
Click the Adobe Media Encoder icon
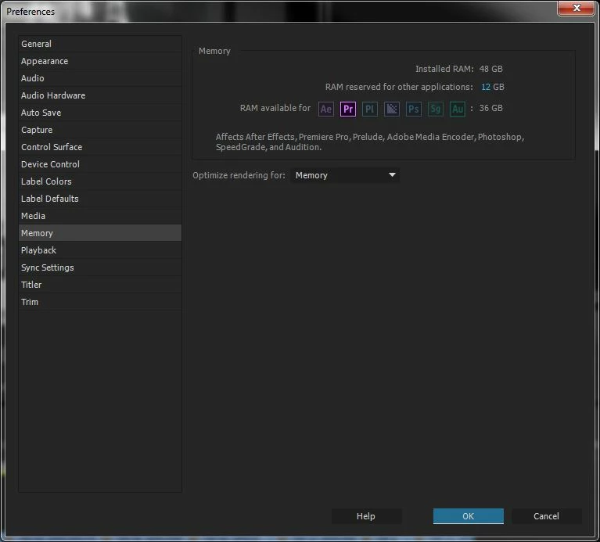[x=391, y=109]
